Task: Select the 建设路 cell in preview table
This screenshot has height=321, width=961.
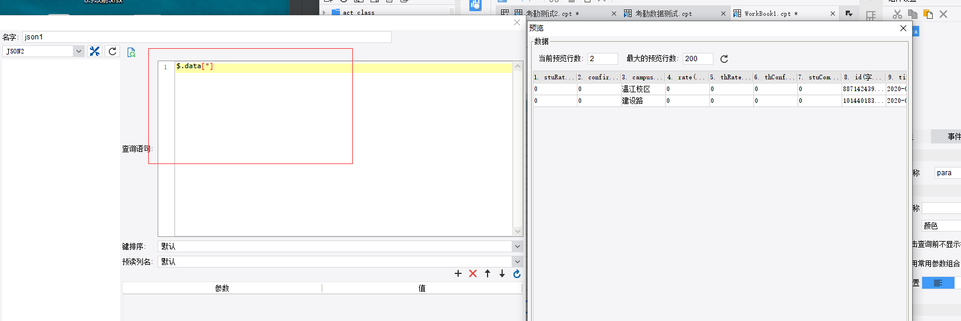Action: click(643, 101)
